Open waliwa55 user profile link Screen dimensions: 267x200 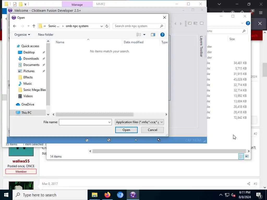point(21,161)
